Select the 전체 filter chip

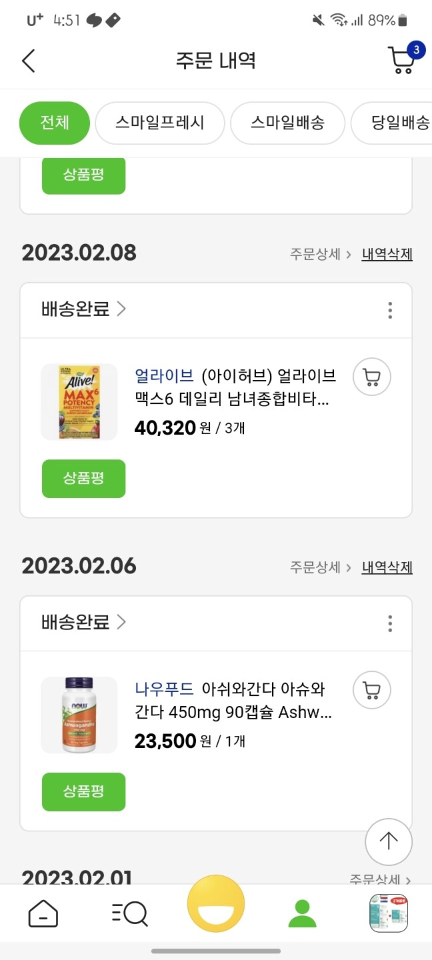click(x=54, y=123)
